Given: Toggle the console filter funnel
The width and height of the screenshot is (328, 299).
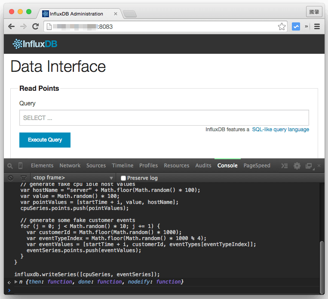Looking at the screenshot, I should pos(24,178).
